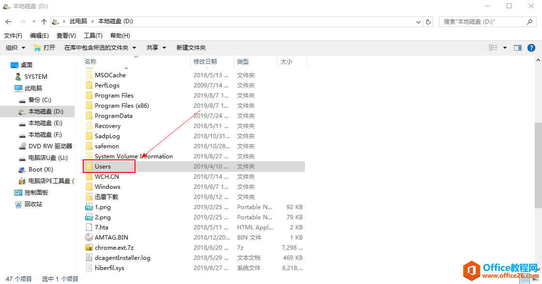The image size is (542, 284).
Task: Select the SadpLog folder name
Action: pyautogui.click(x=107, y=136)
